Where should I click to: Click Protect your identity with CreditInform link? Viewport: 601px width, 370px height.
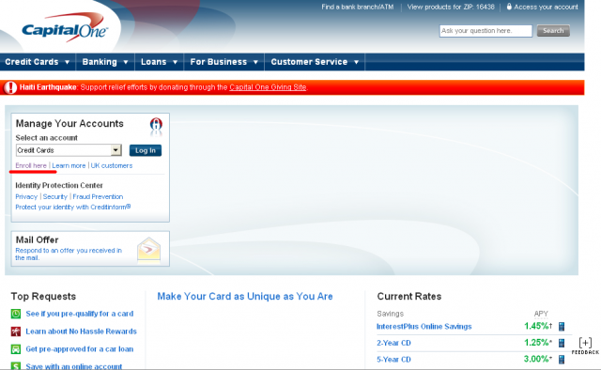(x=73, y=207)
